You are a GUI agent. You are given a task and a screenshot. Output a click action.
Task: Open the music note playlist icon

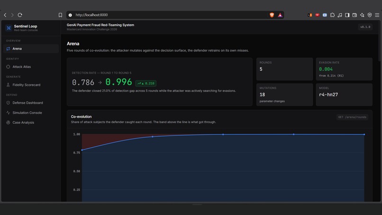340,15
